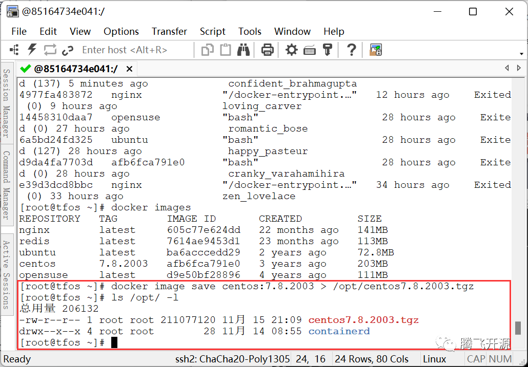Close the @85164734e041:/ session tab
The image size is (528, 367).
pos(129,69)
